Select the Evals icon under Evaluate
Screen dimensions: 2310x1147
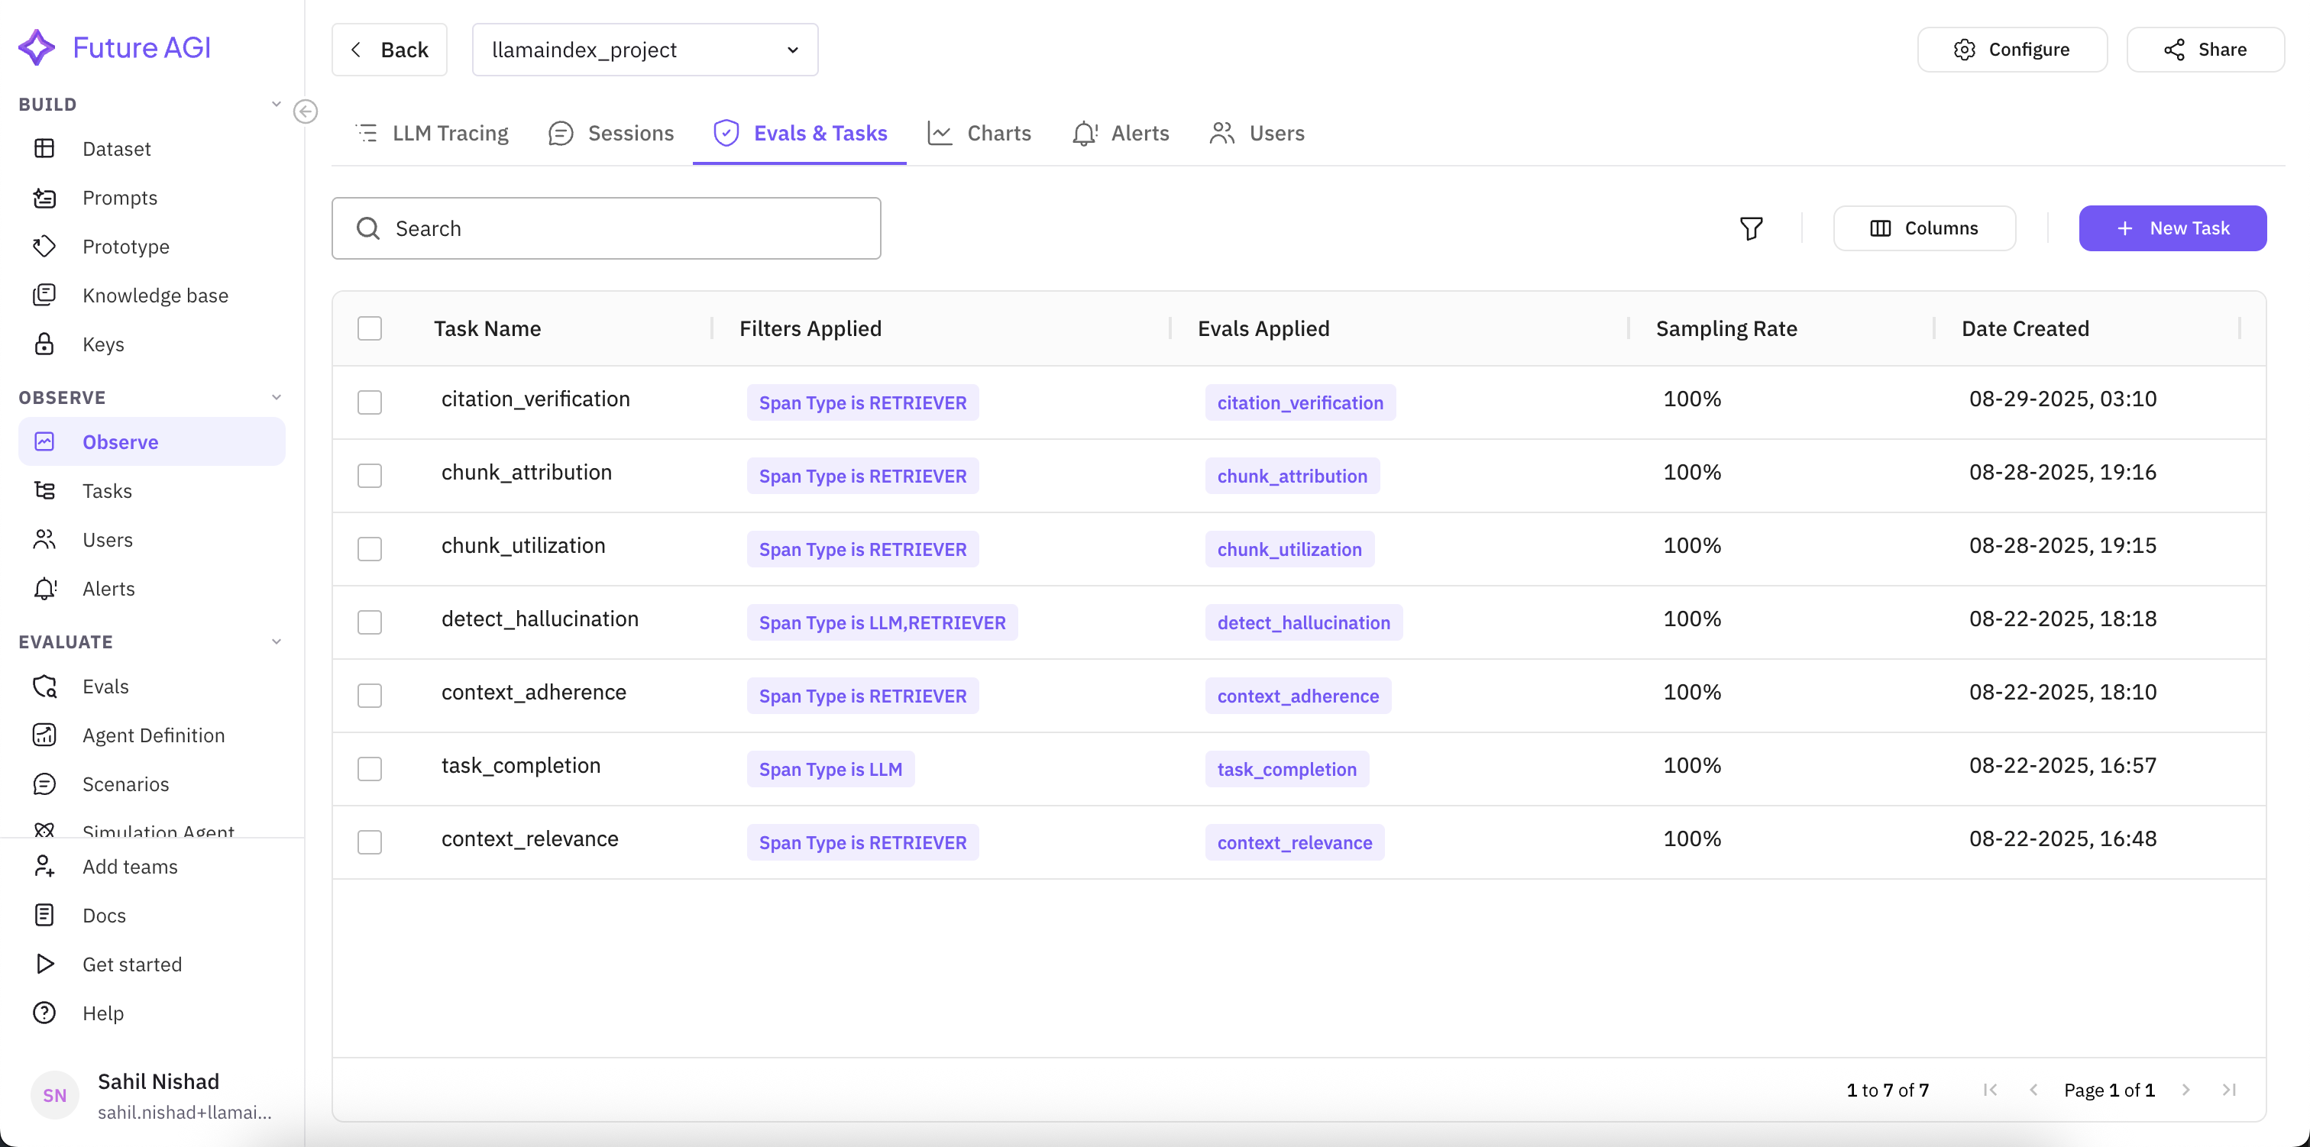coord(46,686)
